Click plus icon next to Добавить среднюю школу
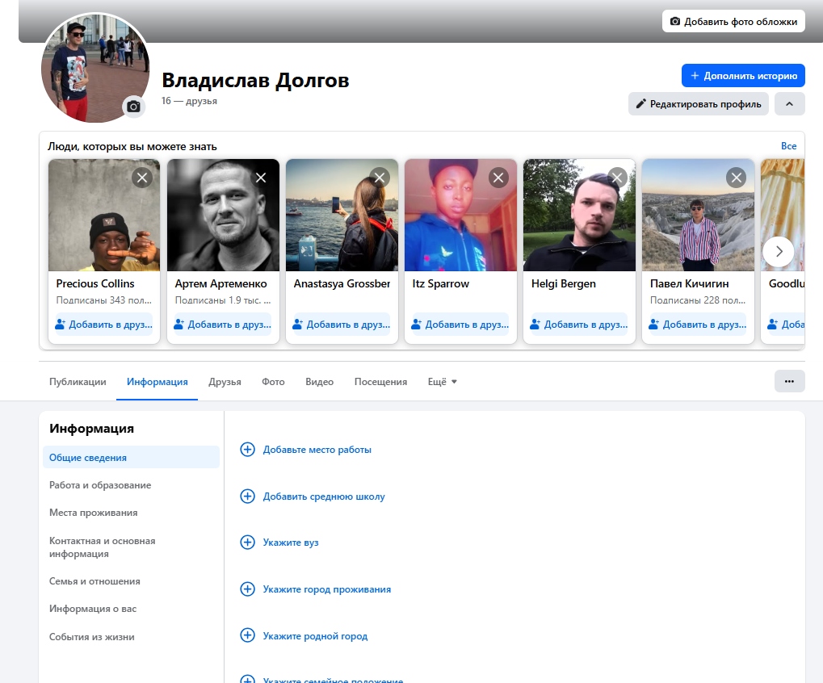Image resolution: width=823 pixels, height=683 pixels. pos(248,497)
